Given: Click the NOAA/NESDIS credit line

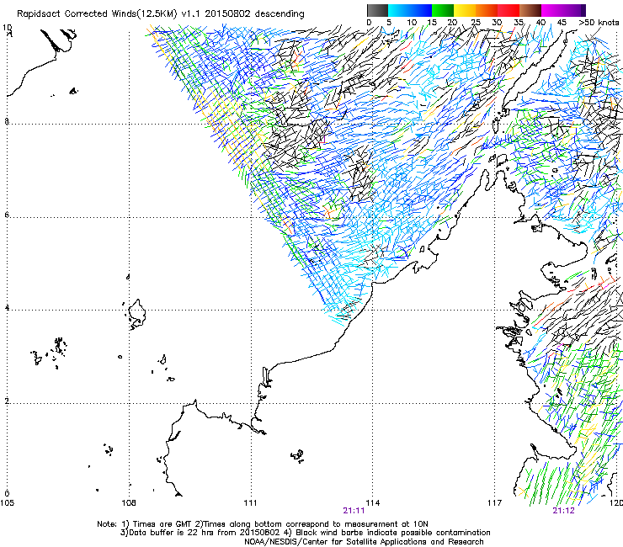Looking at the screenshot, I should click(x=364, y=542).
